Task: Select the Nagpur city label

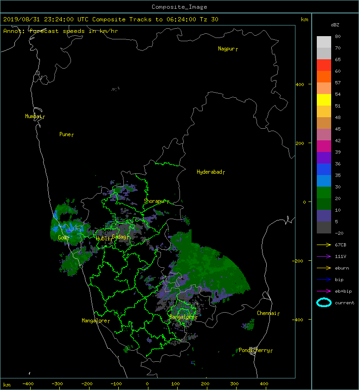Action: pos(226,49)
